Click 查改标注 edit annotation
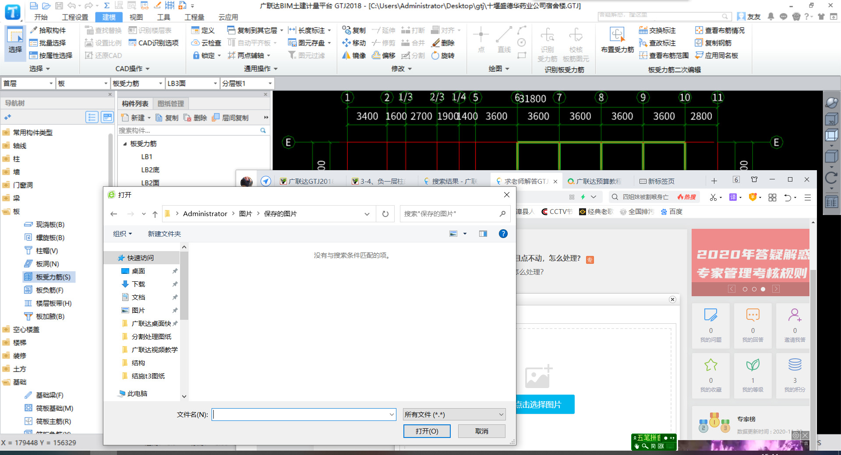841x455 pixels. pos(657,43)
